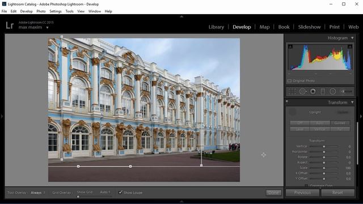Click the Previous button

tap(302, 193)
